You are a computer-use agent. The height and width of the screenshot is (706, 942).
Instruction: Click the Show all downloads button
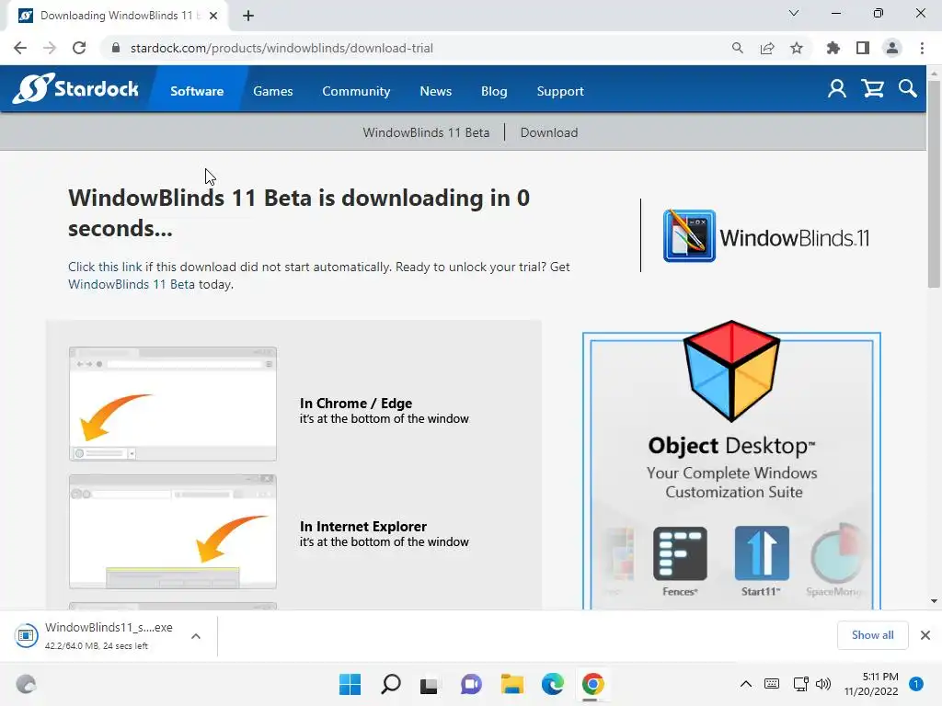pyautogui.click(x=872, y=635)
